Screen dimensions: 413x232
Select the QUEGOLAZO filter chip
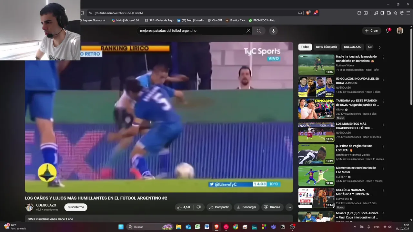pyautogui.click(x=353, y=47)
